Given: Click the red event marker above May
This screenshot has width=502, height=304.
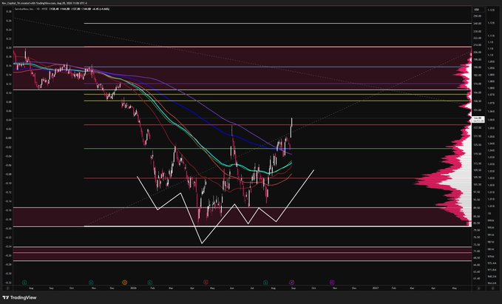Looking at the screenshot, I should (x=206, y=283).
